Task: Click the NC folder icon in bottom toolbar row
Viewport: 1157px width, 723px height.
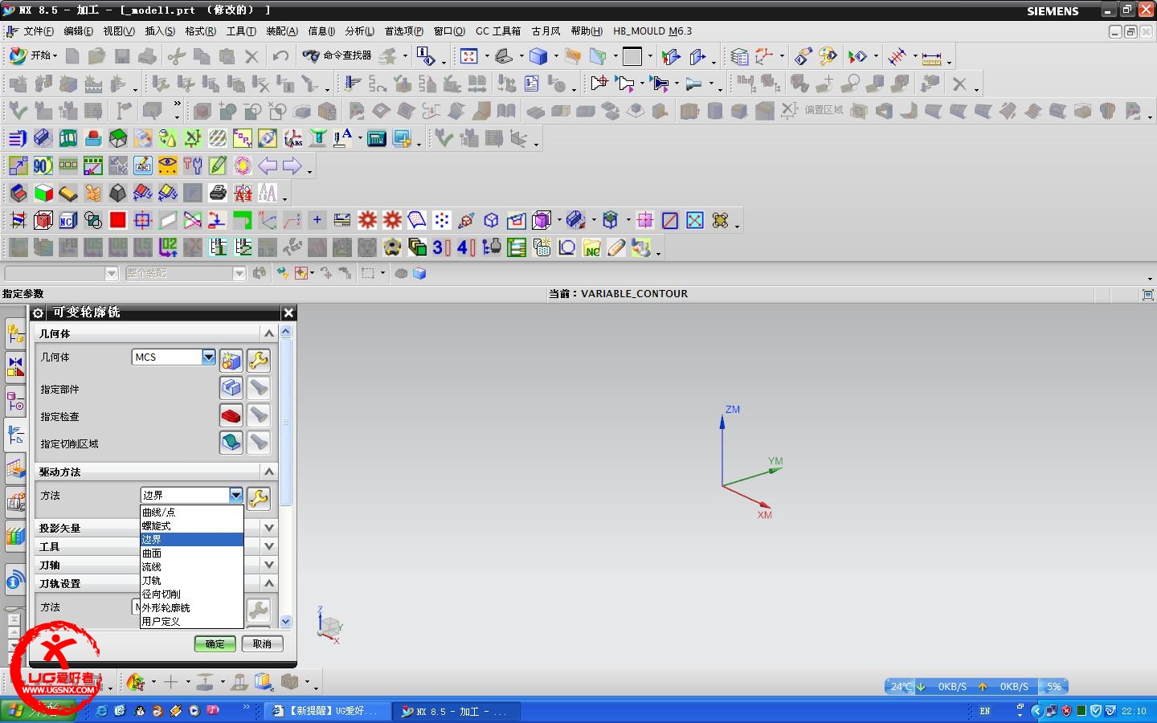Action: pos(591,247)
